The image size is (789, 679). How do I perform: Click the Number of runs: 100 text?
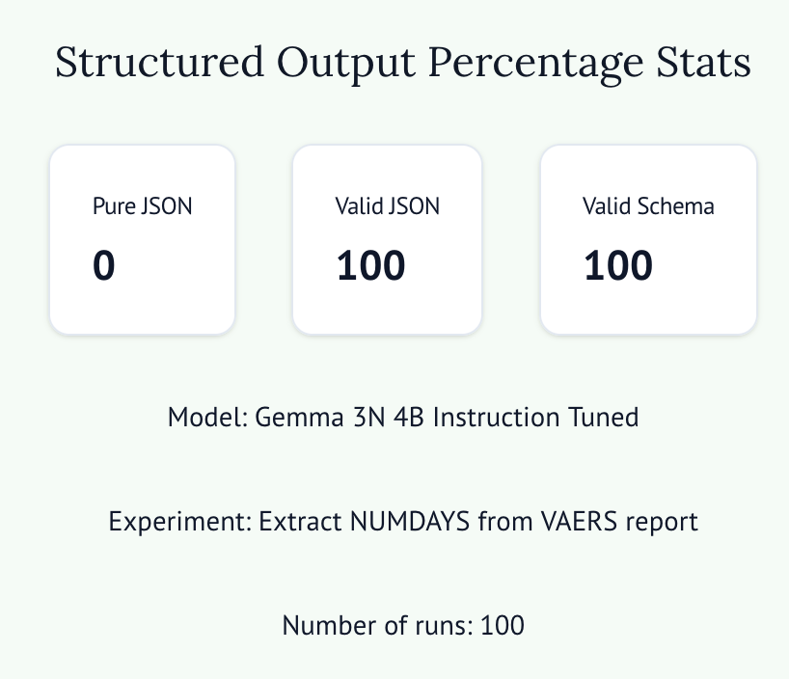[403, 626]
